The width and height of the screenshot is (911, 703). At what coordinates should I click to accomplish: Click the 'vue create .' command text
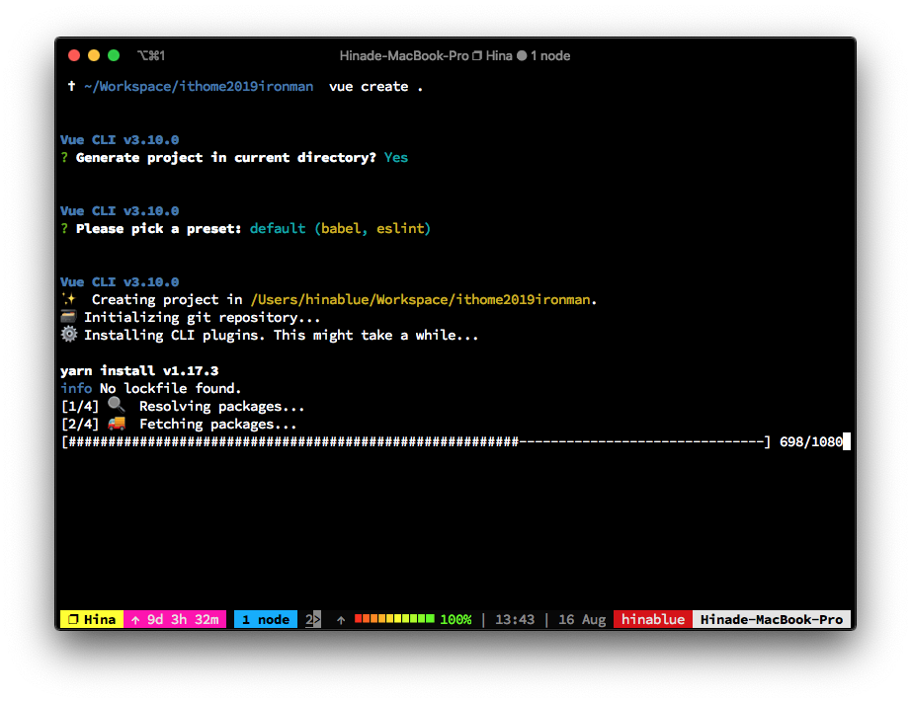[376, 87]
